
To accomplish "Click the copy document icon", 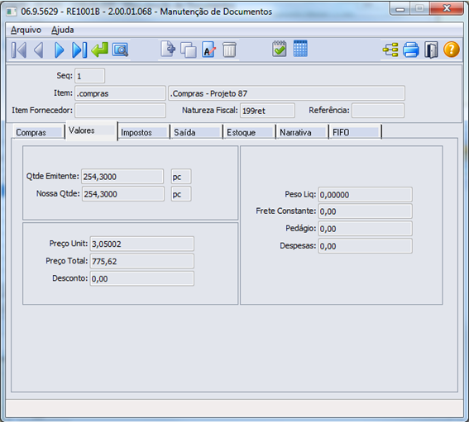I will [x=189, y=50].
